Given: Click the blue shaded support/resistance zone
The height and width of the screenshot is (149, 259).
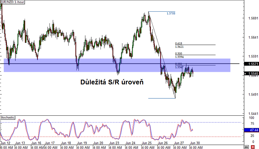Looking at the screenshot, I should [x=56, y=68].
